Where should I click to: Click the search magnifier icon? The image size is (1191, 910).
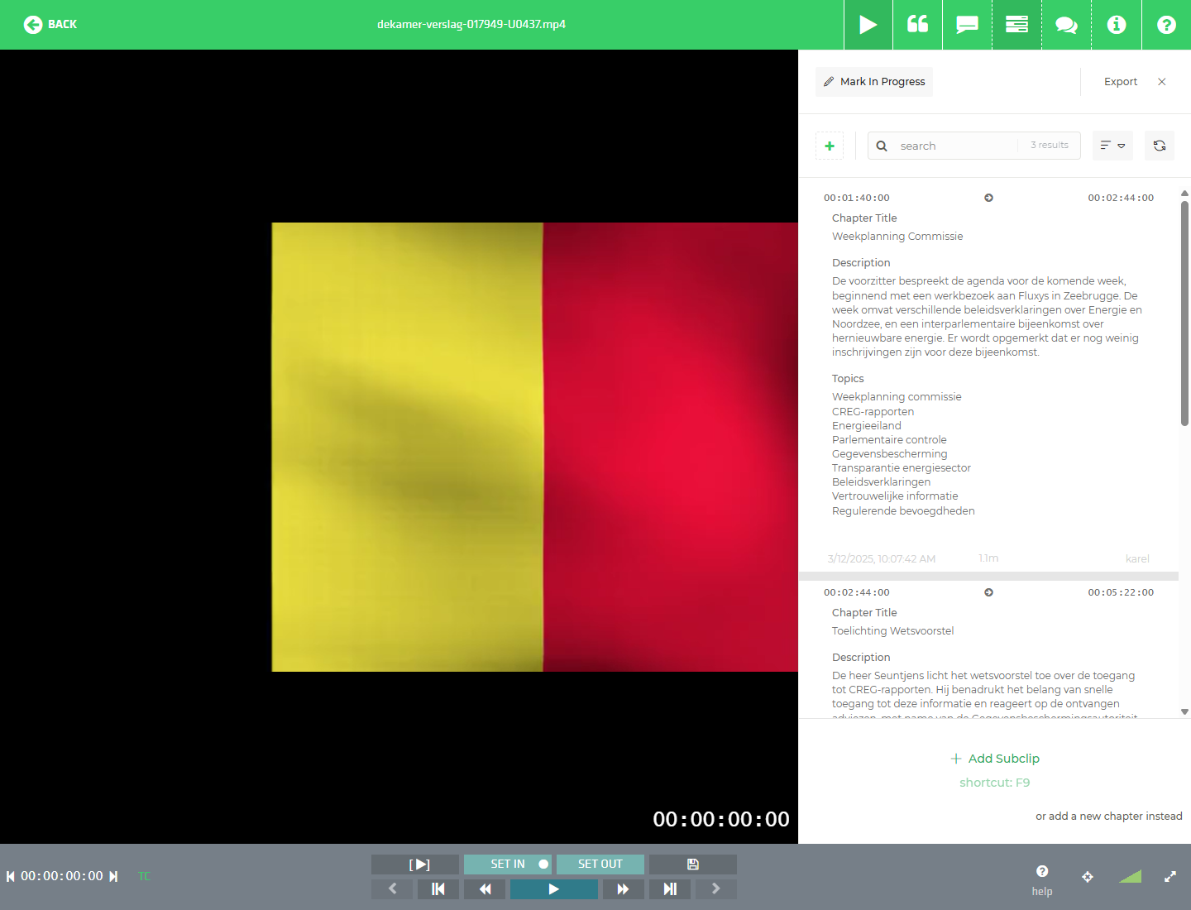pyautogui.click(x=882, y=146)
